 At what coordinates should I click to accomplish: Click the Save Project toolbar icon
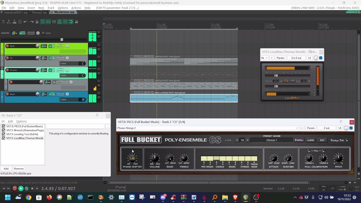[14, 22]
